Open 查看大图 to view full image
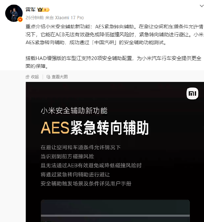The width and height of the screenshot is (204, 222). pos(57,77)
